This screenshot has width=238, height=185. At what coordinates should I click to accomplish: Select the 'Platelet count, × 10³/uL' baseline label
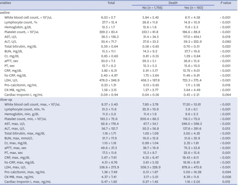(22, 32)
